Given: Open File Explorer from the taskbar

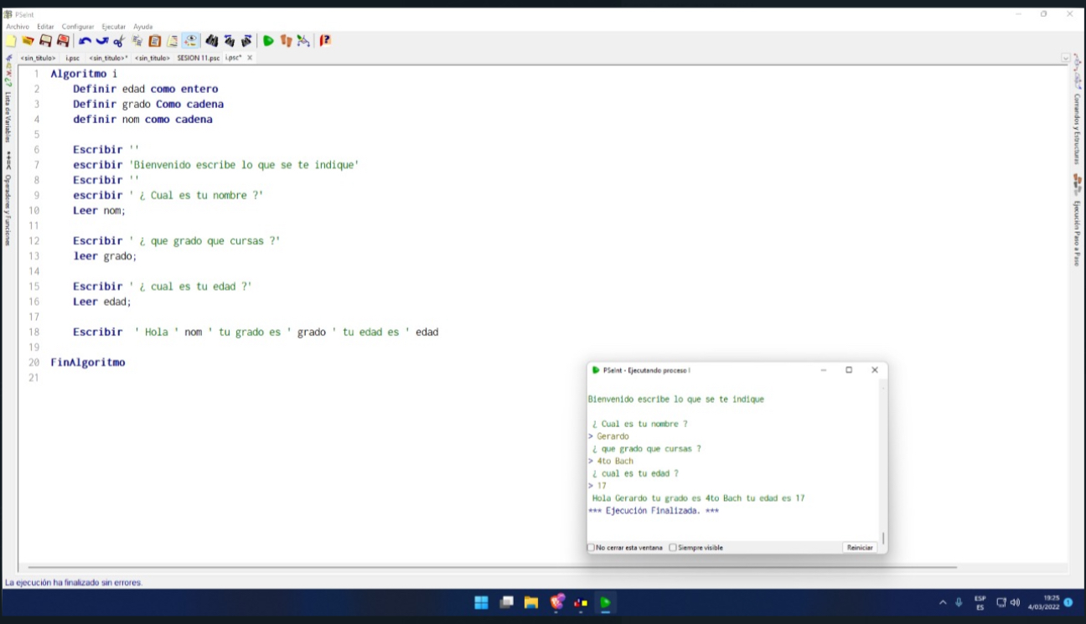Looking at the screenshot, I should click(x=530, y=602).
